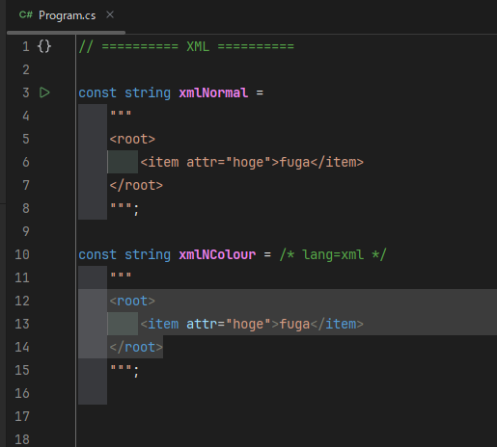Viewport: 497px width, 447px height.
Task: Click the curly braces gutter icon on line 1
Action: (44, 46)
